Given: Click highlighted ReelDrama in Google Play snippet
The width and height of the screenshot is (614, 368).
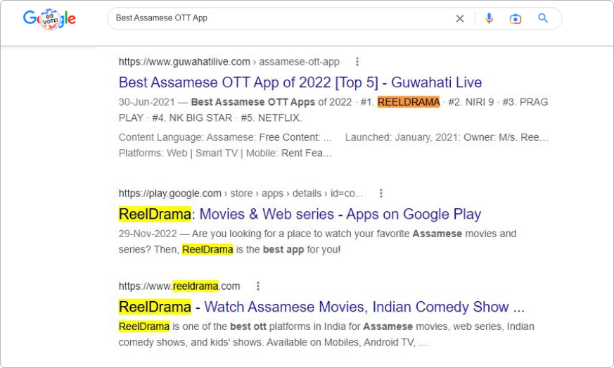Looking at the screenshot, I should click(x=207, y=250).
